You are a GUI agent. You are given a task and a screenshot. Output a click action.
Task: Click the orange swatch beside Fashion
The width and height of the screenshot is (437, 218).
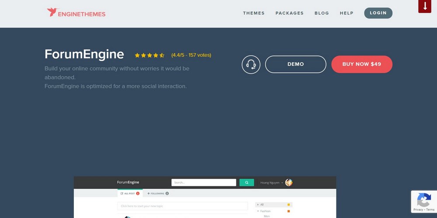click(288, 211)
